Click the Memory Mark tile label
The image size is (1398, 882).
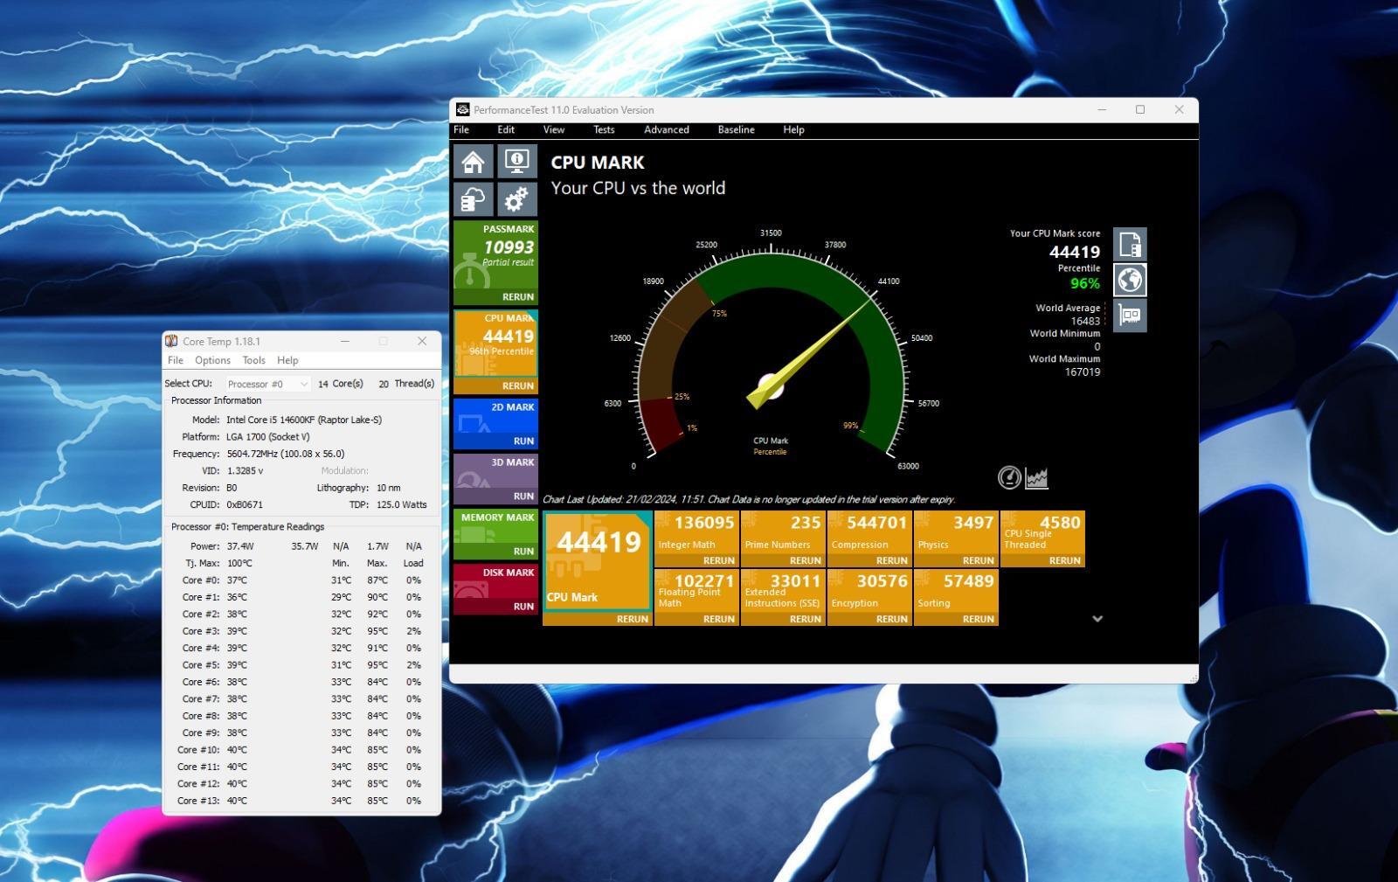[x=497, y=517]
